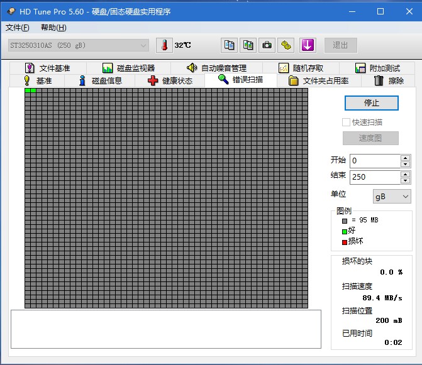422x365 pixels.
Task: Click the 速度图 button
Action: (x=371, y=138)
